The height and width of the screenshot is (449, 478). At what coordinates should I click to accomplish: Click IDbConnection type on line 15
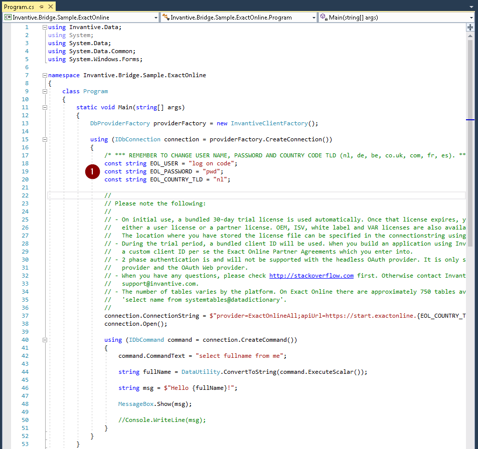tap(137, 139)
